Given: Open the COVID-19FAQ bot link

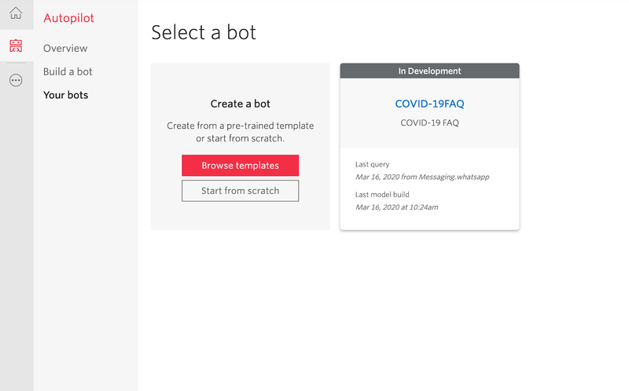Looking at the screenshot, I should coord(429,104).
